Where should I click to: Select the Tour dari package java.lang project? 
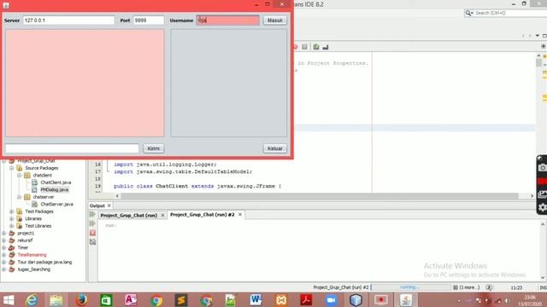(x=44, y=262)
